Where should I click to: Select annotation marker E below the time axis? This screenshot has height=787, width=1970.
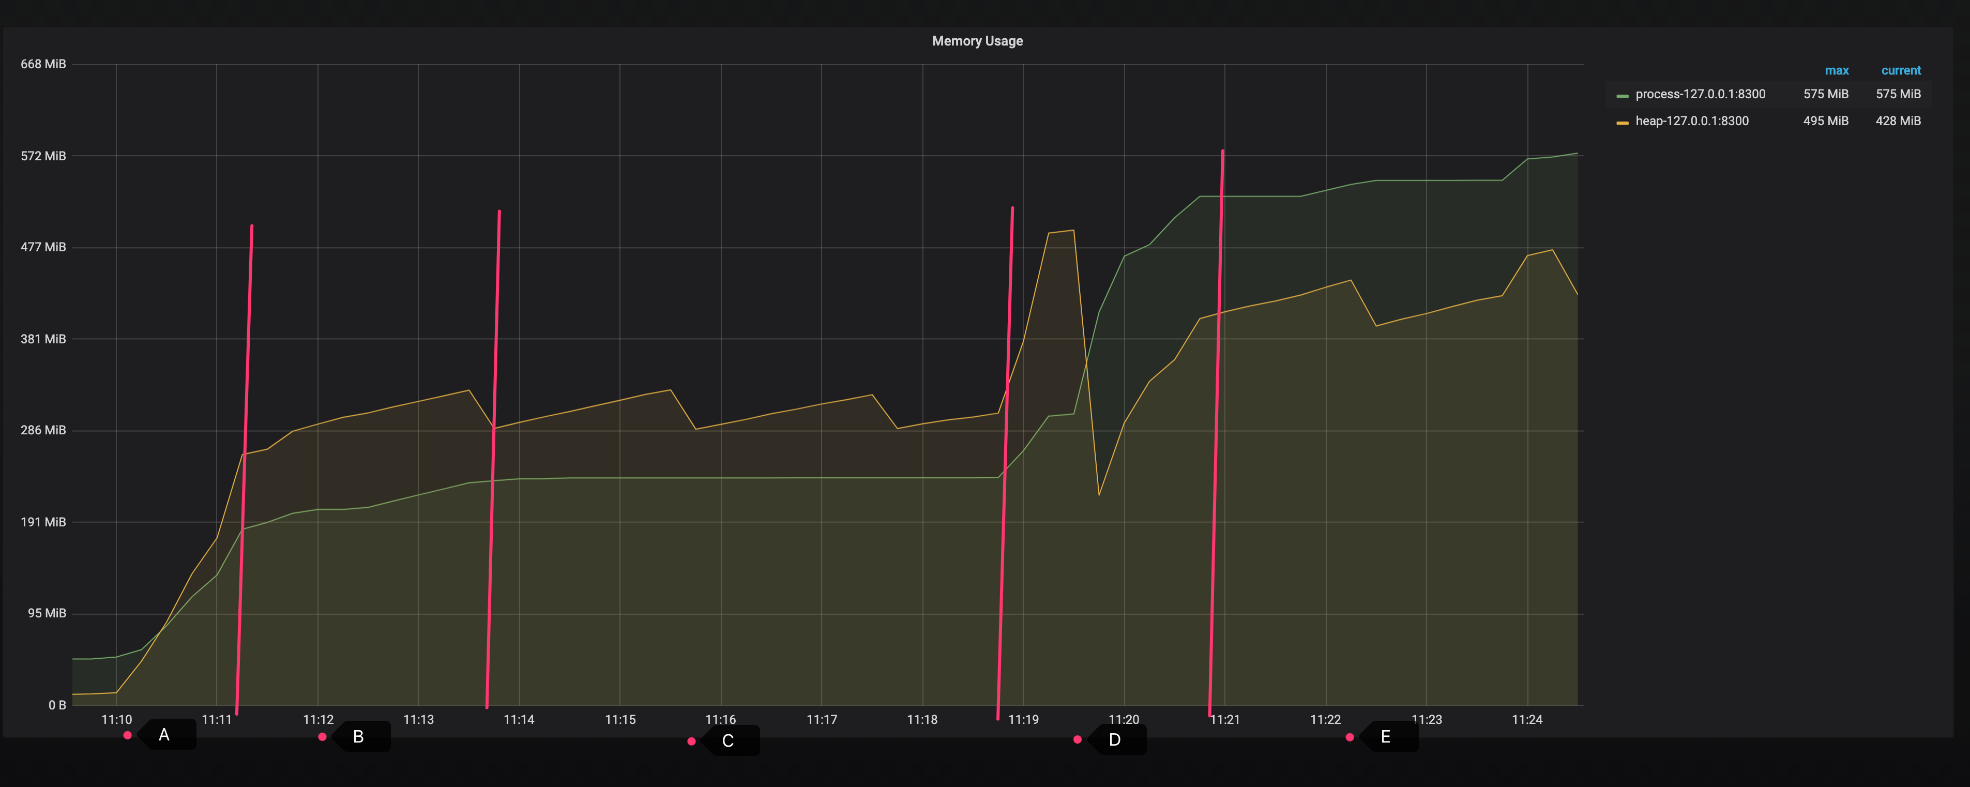point(1385,736)
